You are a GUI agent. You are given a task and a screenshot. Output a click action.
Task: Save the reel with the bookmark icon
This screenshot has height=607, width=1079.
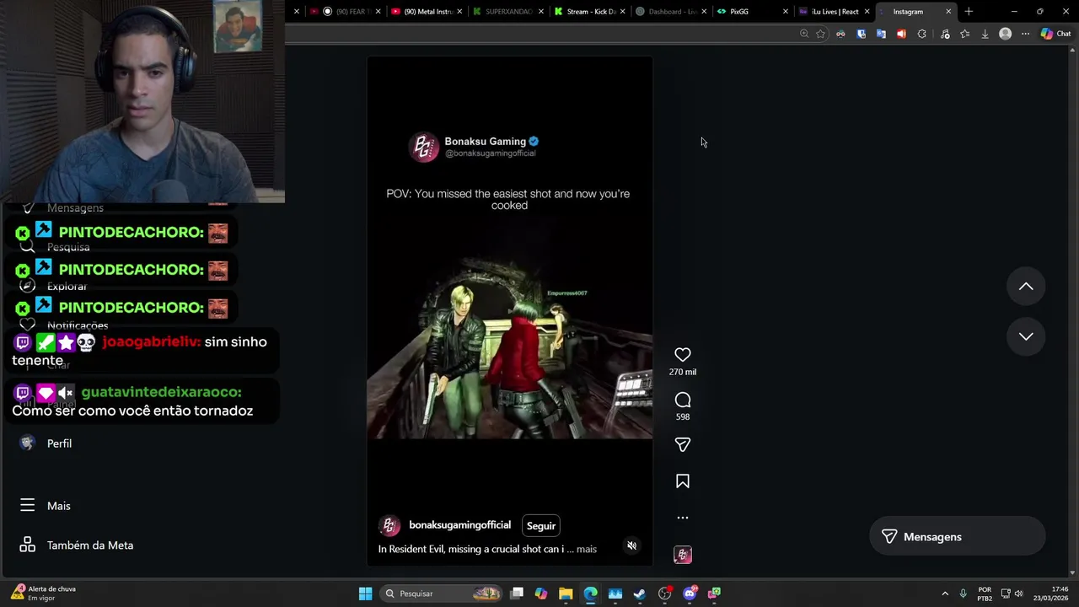[x=683, y=481]
